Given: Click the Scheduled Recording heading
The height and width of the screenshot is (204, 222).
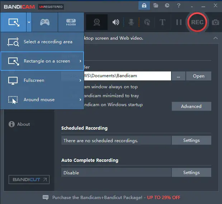Looking at the screenshot, I should pyautogui.click(x=84, y=128).
